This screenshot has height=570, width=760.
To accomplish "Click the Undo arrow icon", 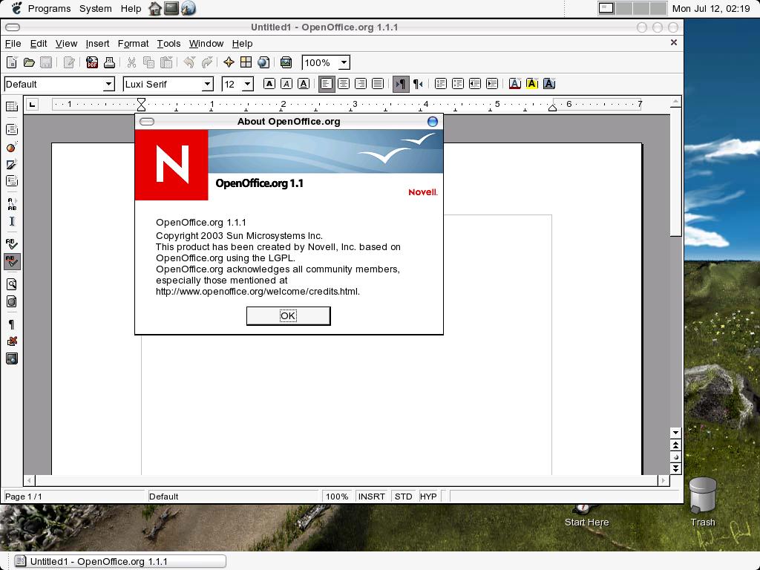I will tap(189, 62).
